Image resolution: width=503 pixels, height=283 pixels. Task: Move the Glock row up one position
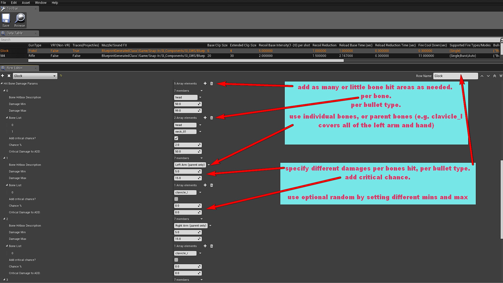tap(482, 76)
